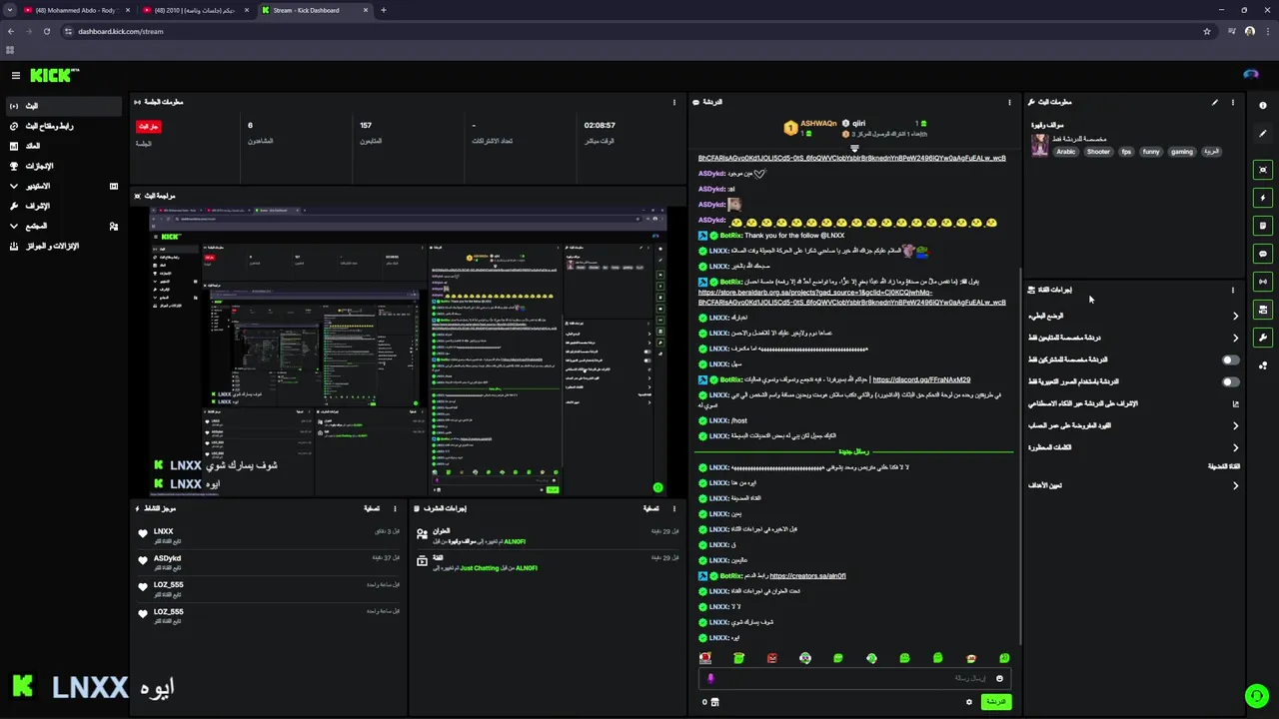Click the studio video icon in sidebar

tap(114, 186)
